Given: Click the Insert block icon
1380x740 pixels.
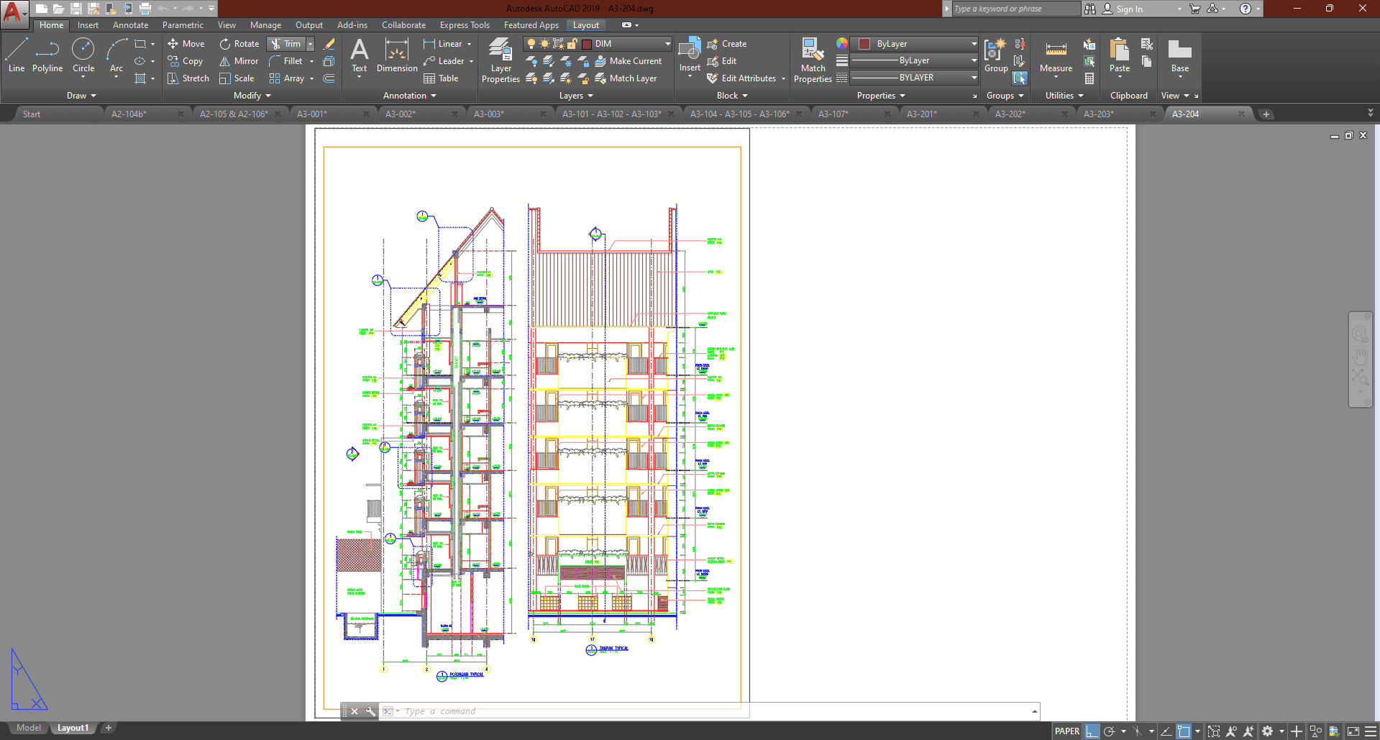Looking at the screenshot, I should pyautogui.click(x=690, y=55).
